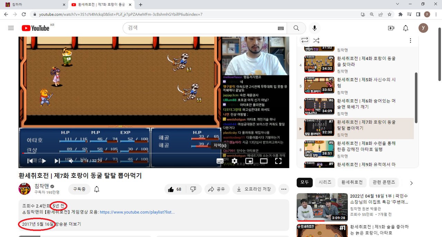This screenshot has width=442, height=237.
Task: Toggle playlist loop button
Action: coord(305,40)
